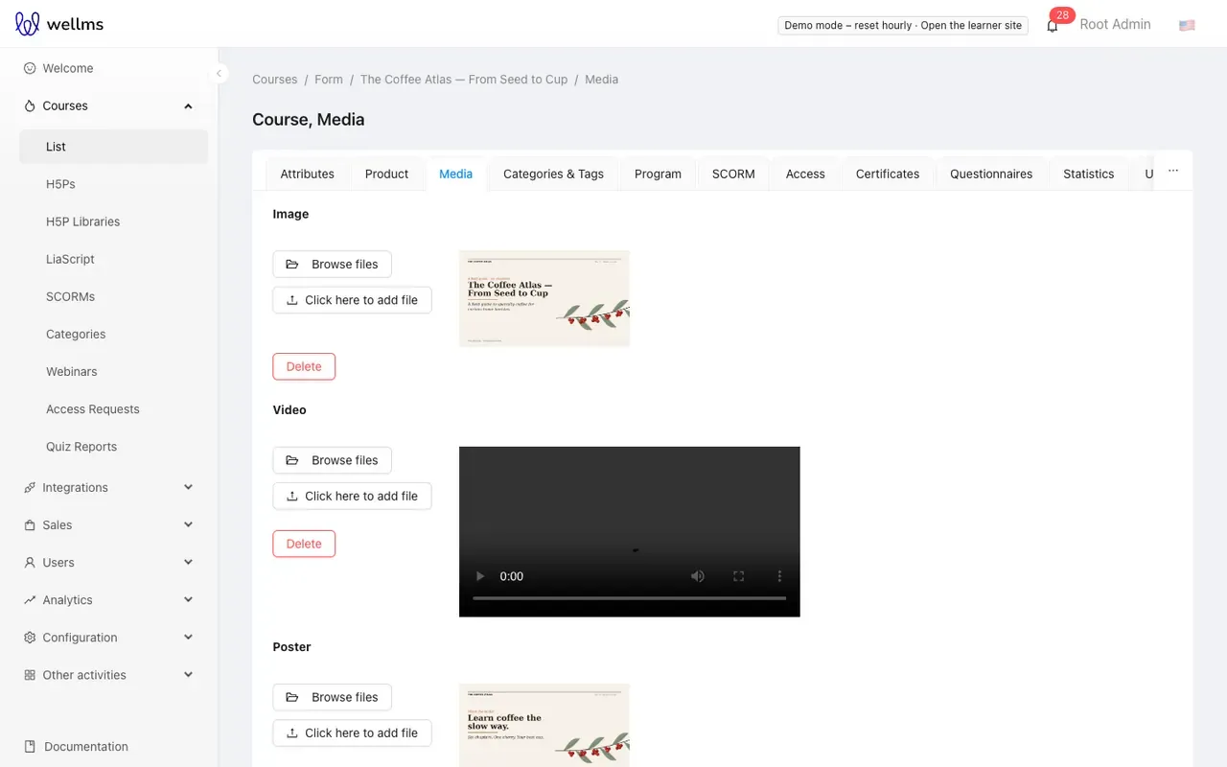Expand the Configuration menu chevron
This screenshot has height=767, width=1227.
pos(188,637)
